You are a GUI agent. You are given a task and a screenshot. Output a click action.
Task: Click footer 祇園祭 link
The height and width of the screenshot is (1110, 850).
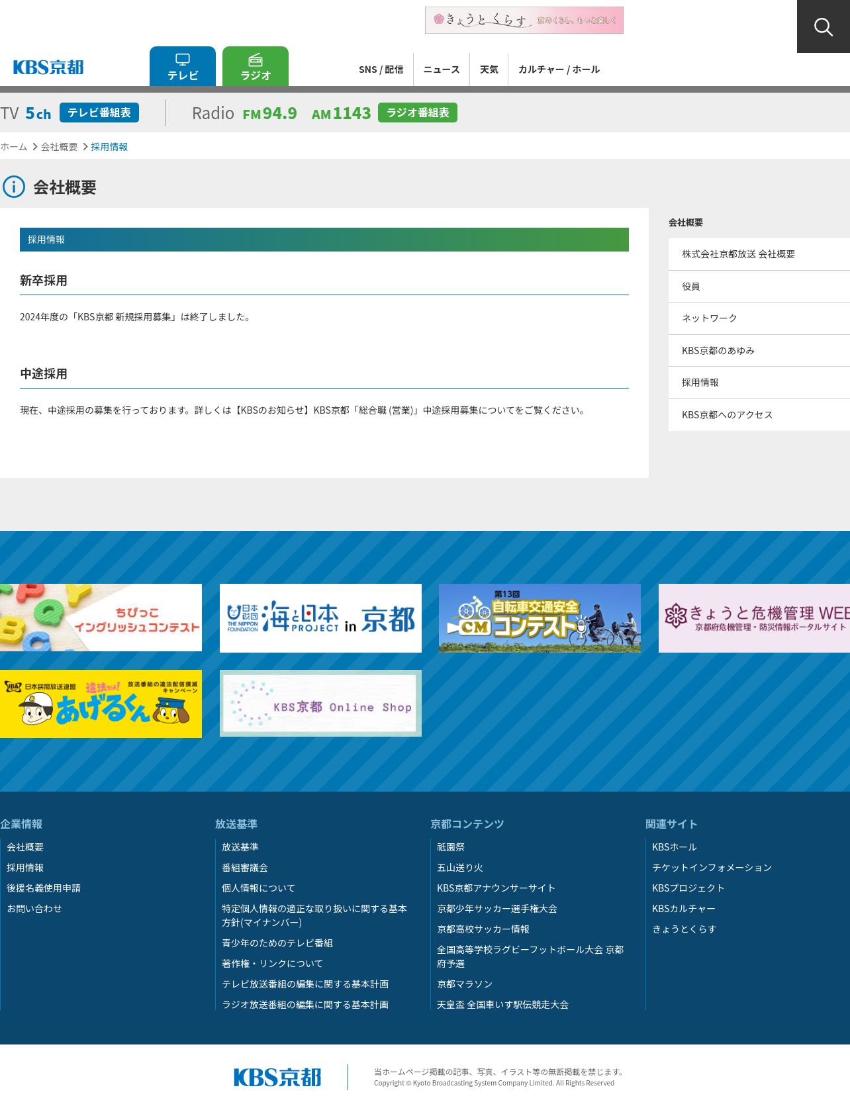pyautogui.click(x=451, y=847)
